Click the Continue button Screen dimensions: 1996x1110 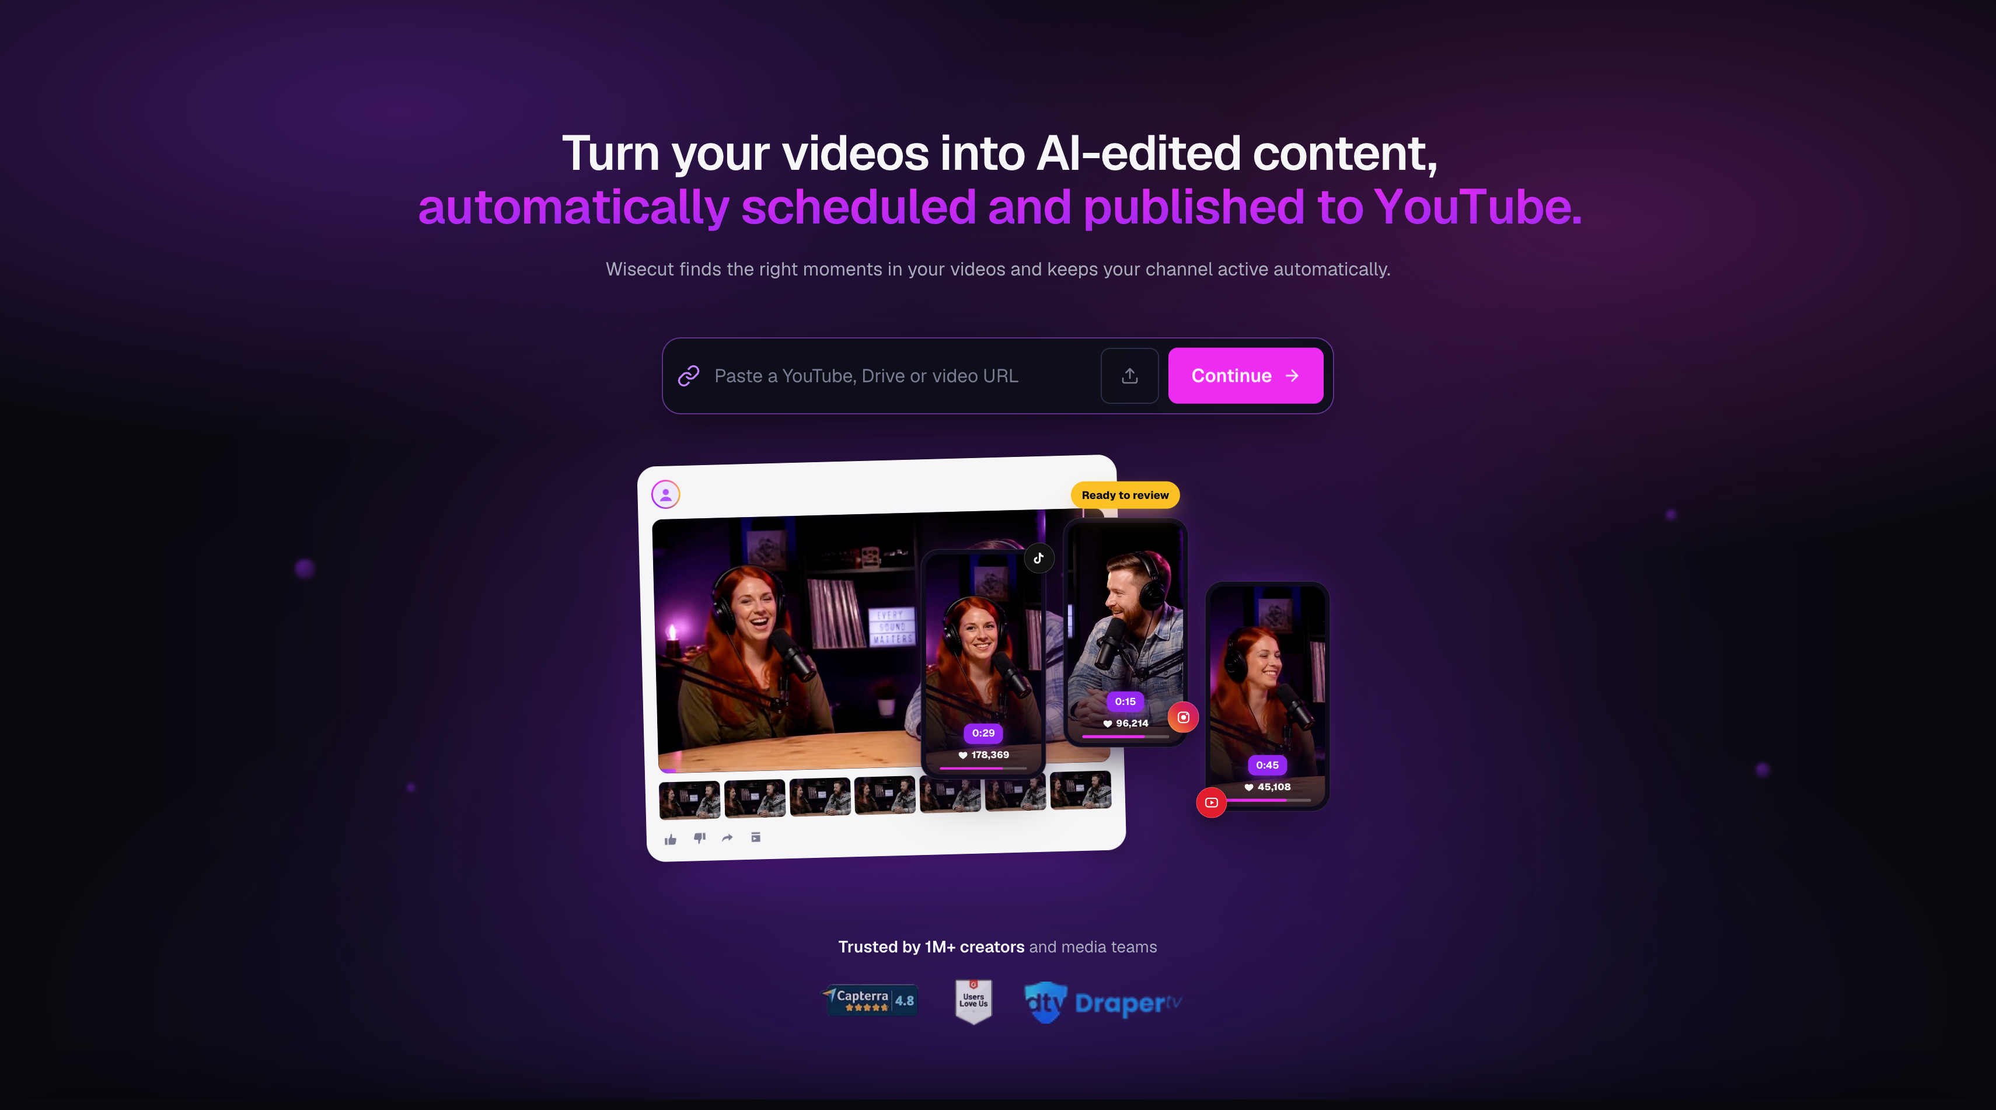tap(1245, 376)
